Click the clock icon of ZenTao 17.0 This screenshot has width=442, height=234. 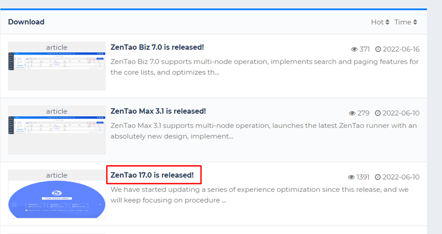(378, 177)
